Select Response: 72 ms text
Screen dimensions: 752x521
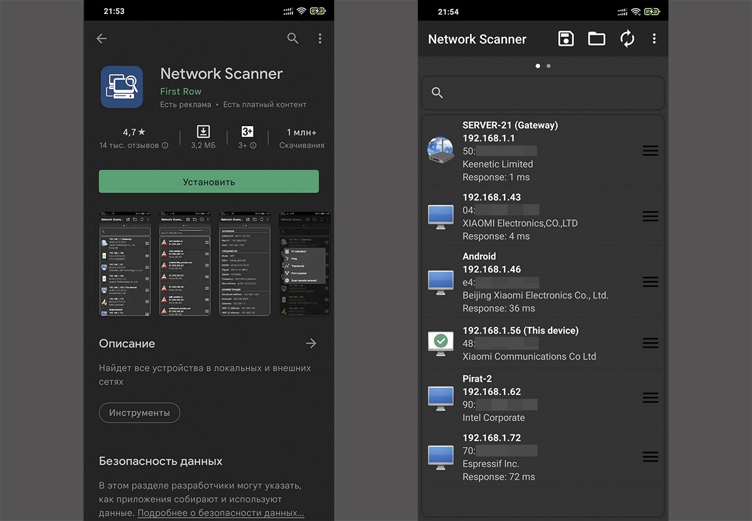(499, 477)
